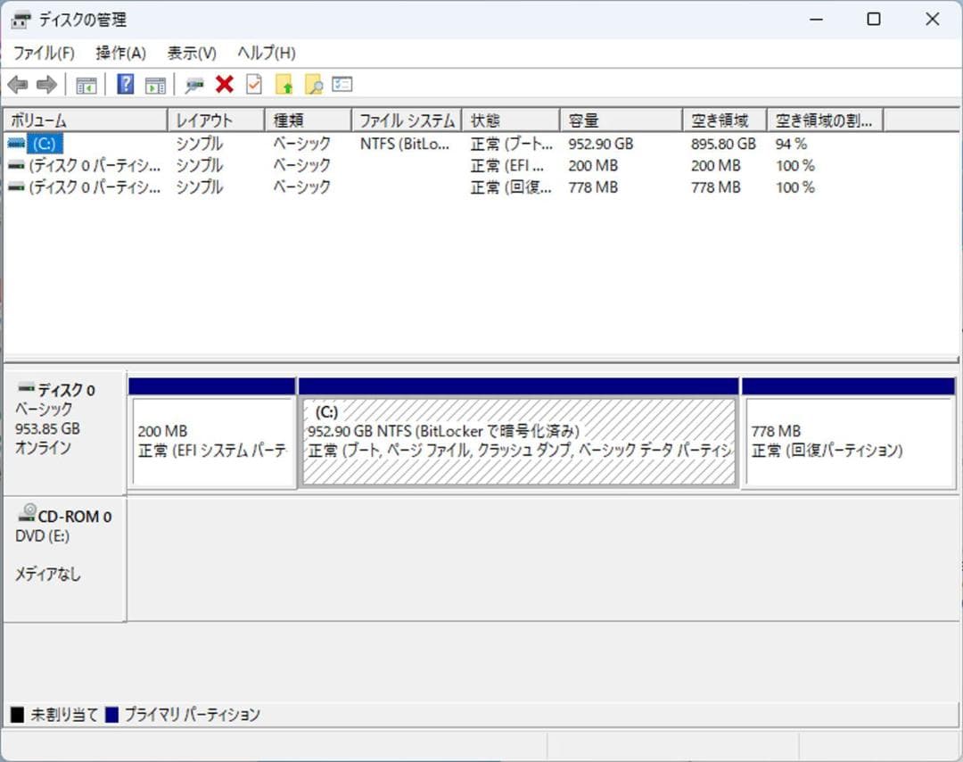Image resolution: width=963 pixels, height=762 pixels.
Task: Click the folder with green up arrow icon
Action: [283, 84]
